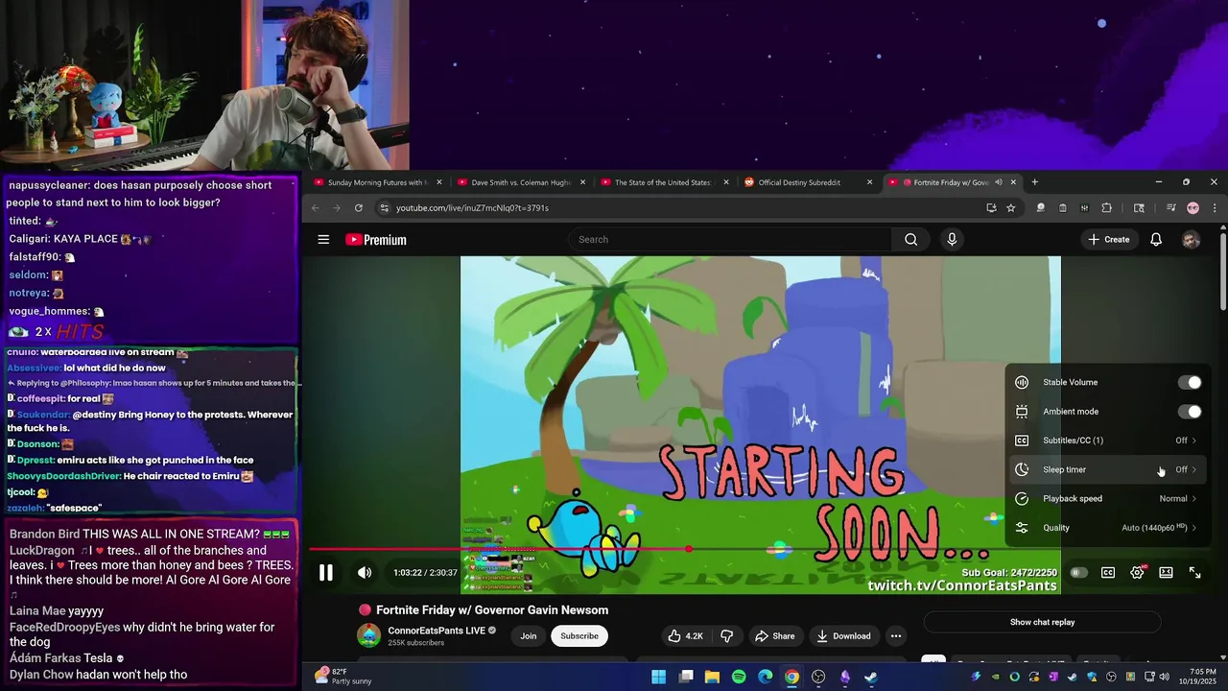The image size is (1228, 691).
Task: Open Chrome three-dot menu
Action: [1214, 207]
